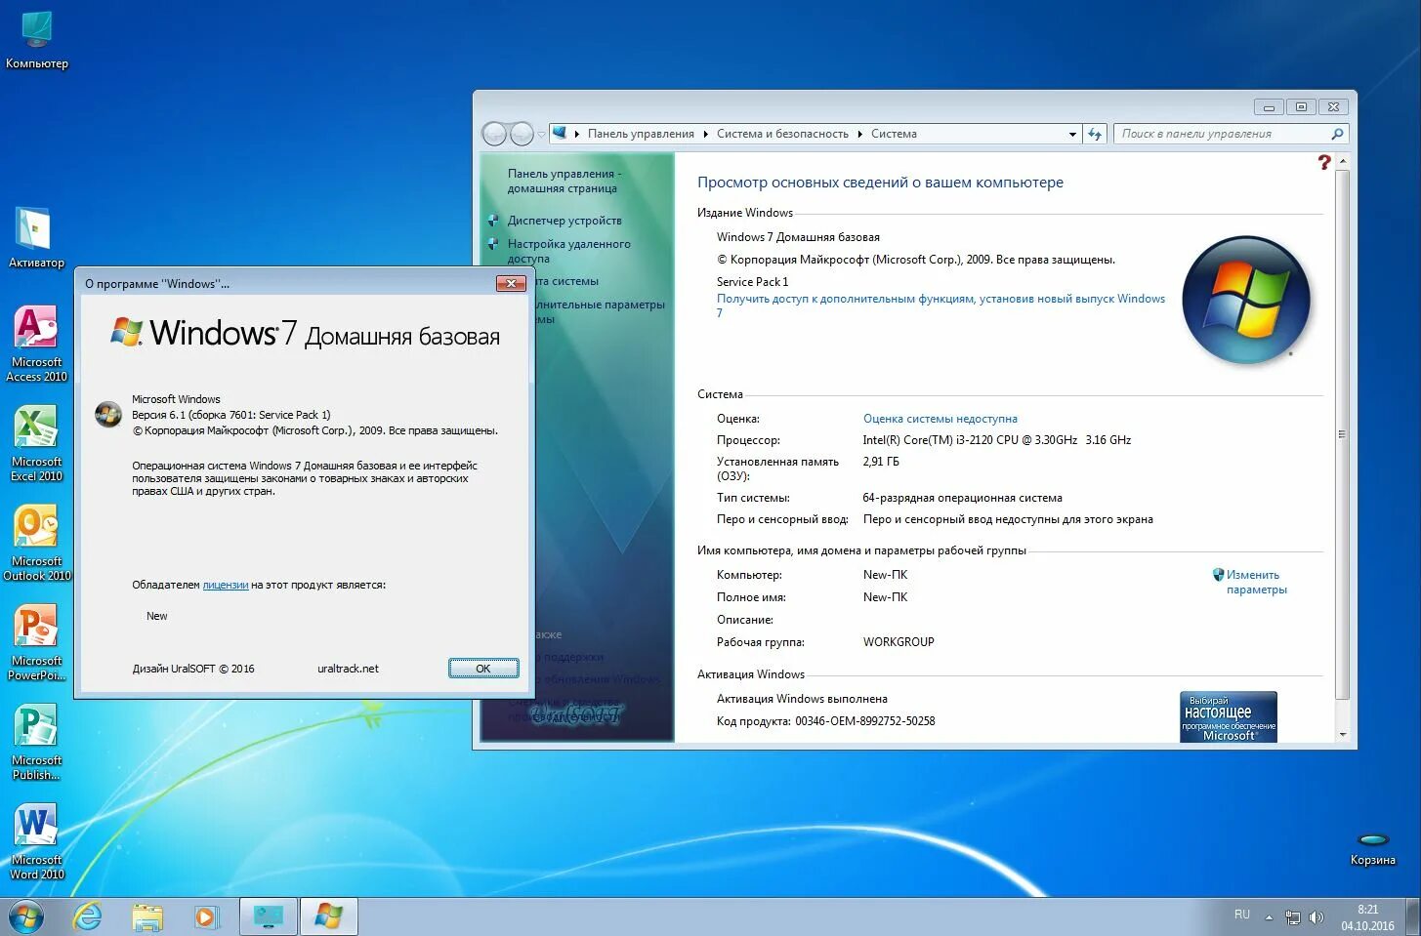Maximize the System control panel window
This screenshot has width=1421, height=936.
[1301, 107]
